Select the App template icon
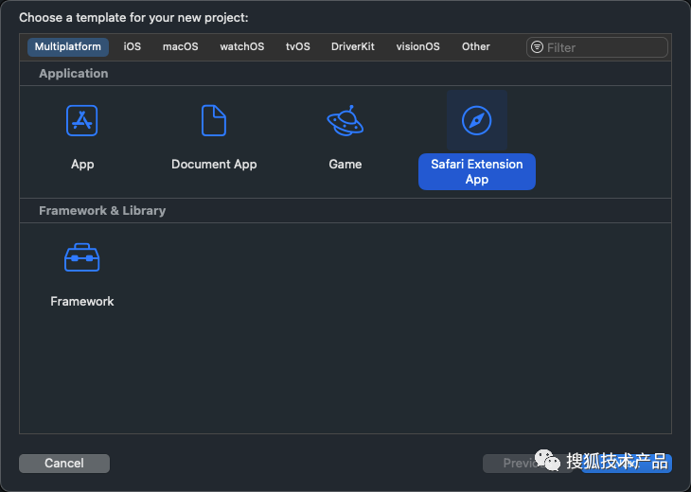The width and height of the screenshot is (691, 492). [82, 120]
